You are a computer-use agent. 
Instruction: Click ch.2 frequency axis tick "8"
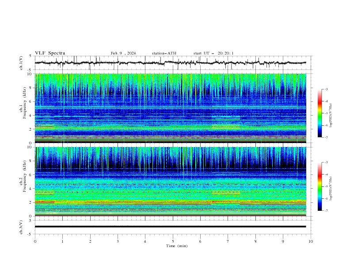[x=31, y=161]
